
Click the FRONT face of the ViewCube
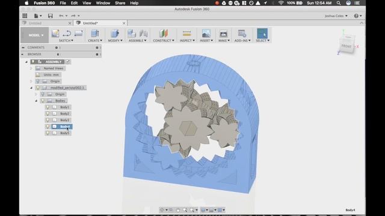click(346, 46)
